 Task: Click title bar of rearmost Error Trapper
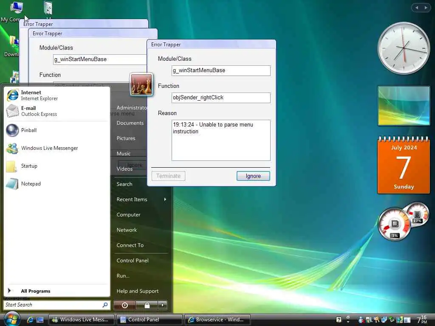point(84,24)
